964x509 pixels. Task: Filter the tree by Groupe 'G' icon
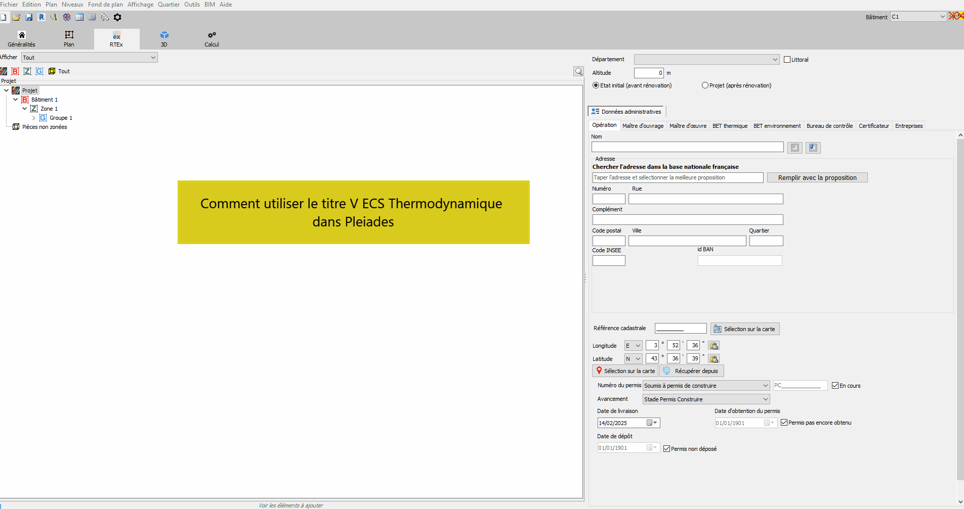click(x=39, y=71)
